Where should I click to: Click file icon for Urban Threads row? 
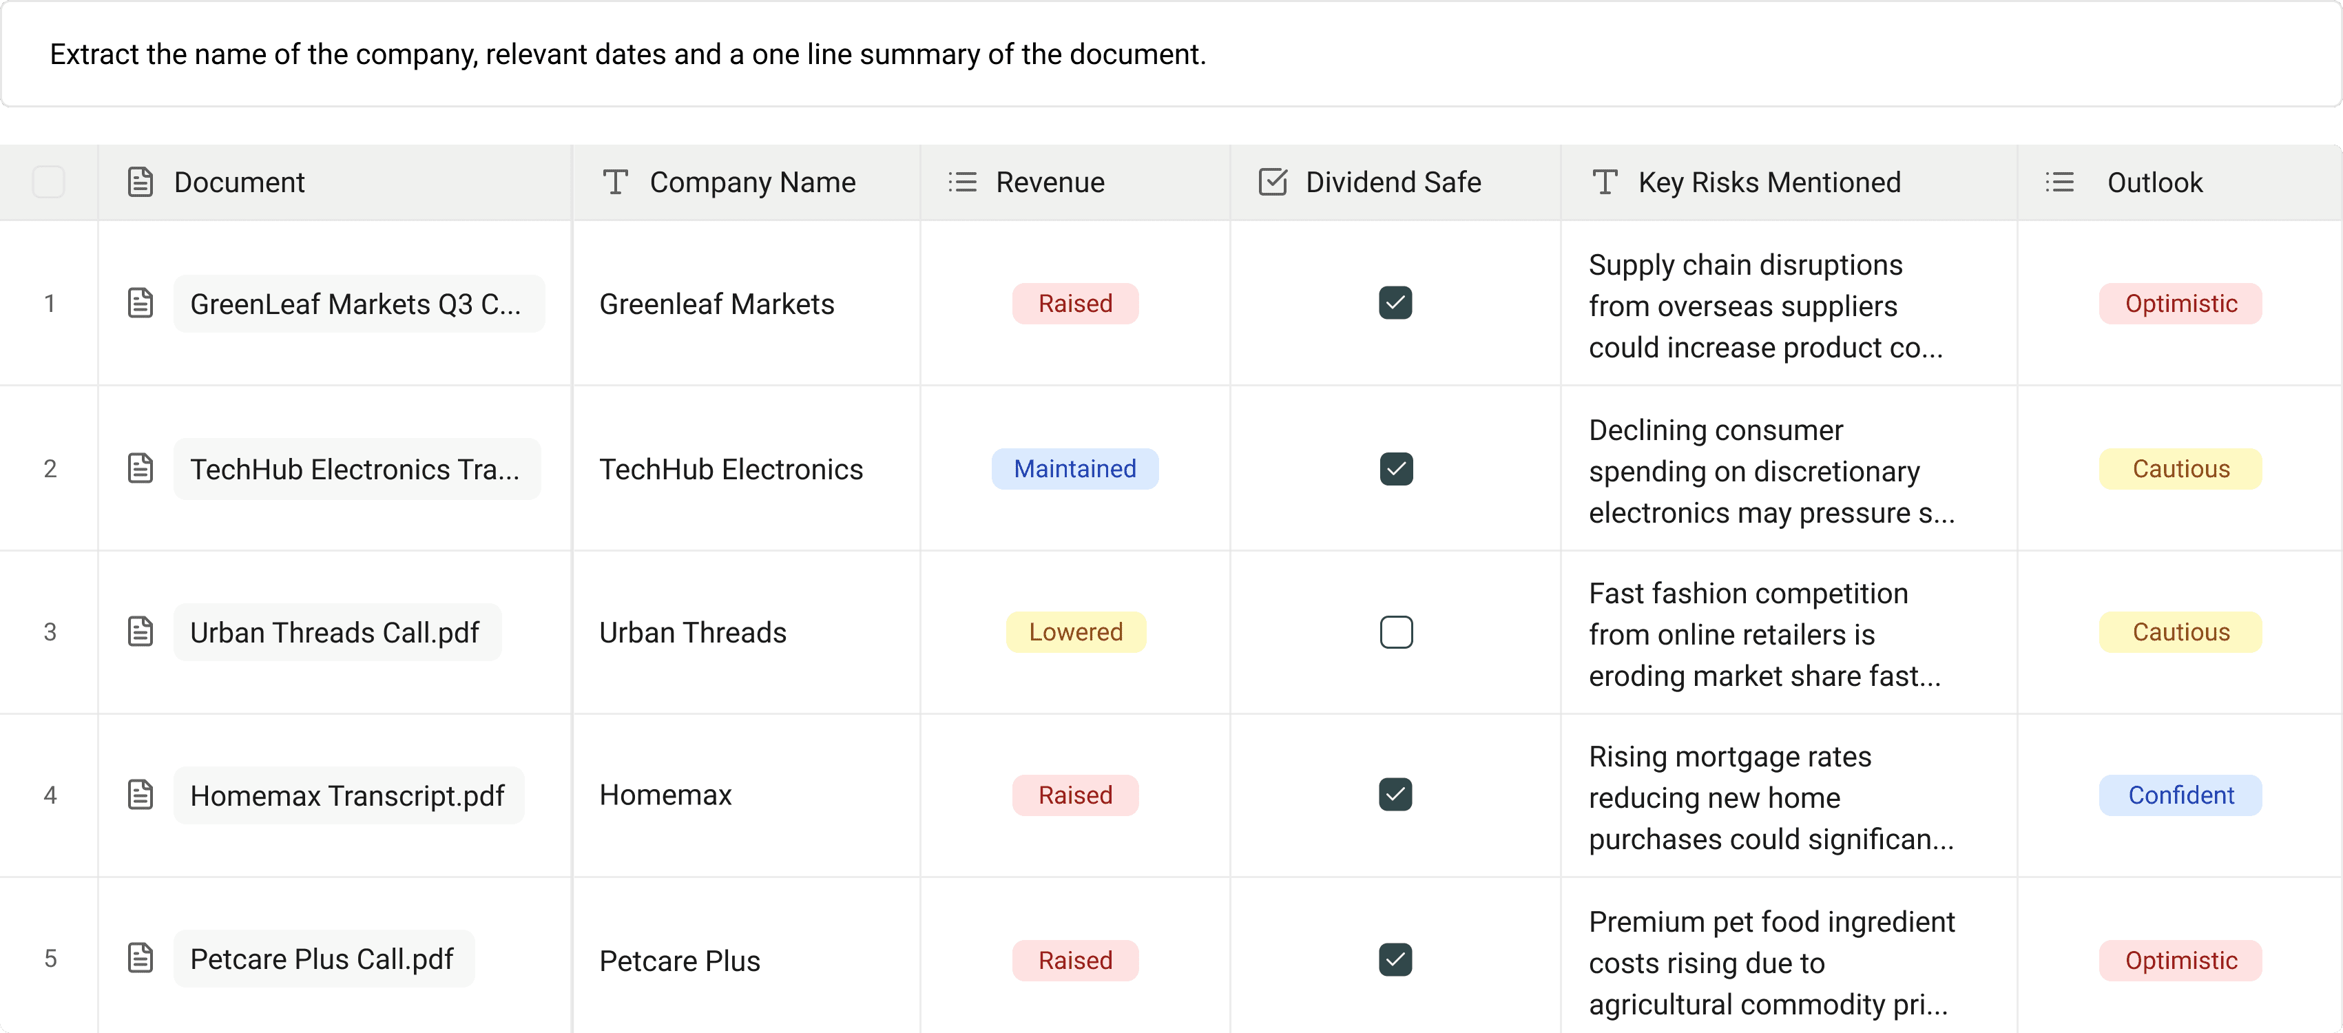[x=140, y=631]
